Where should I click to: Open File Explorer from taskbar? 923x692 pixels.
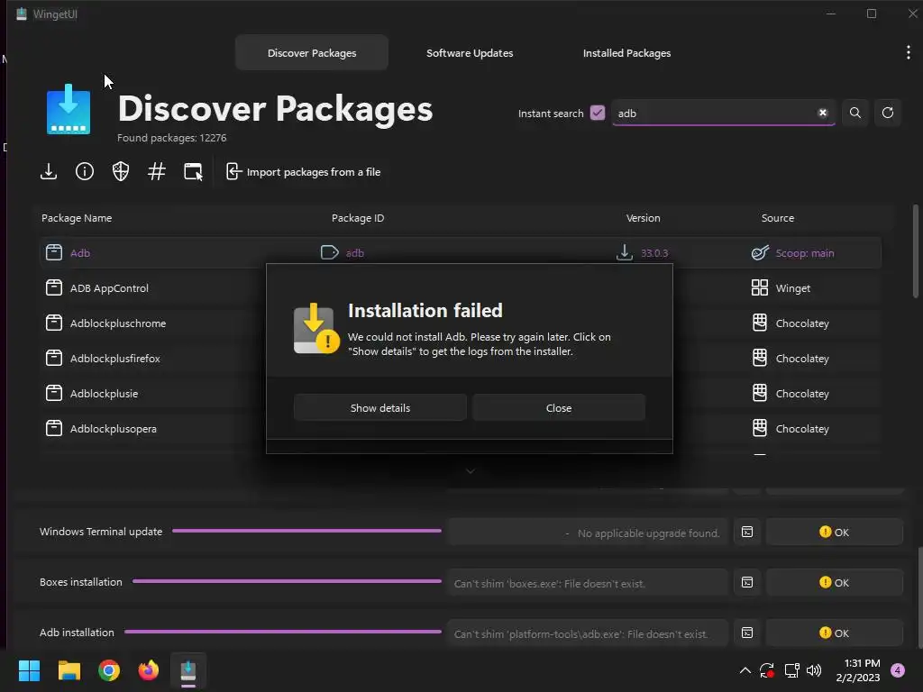[69, 670]
